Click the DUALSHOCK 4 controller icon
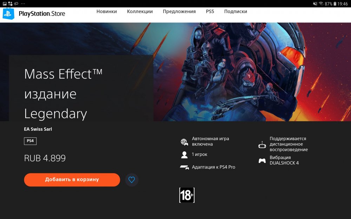This screenshot has height=219, width=351. point(262,160)
